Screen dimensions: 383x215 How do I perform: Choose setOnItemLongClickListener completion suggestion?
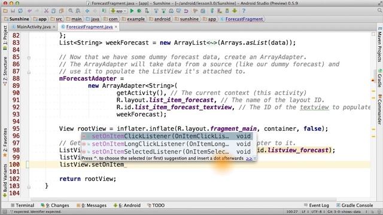coord(167,144)
